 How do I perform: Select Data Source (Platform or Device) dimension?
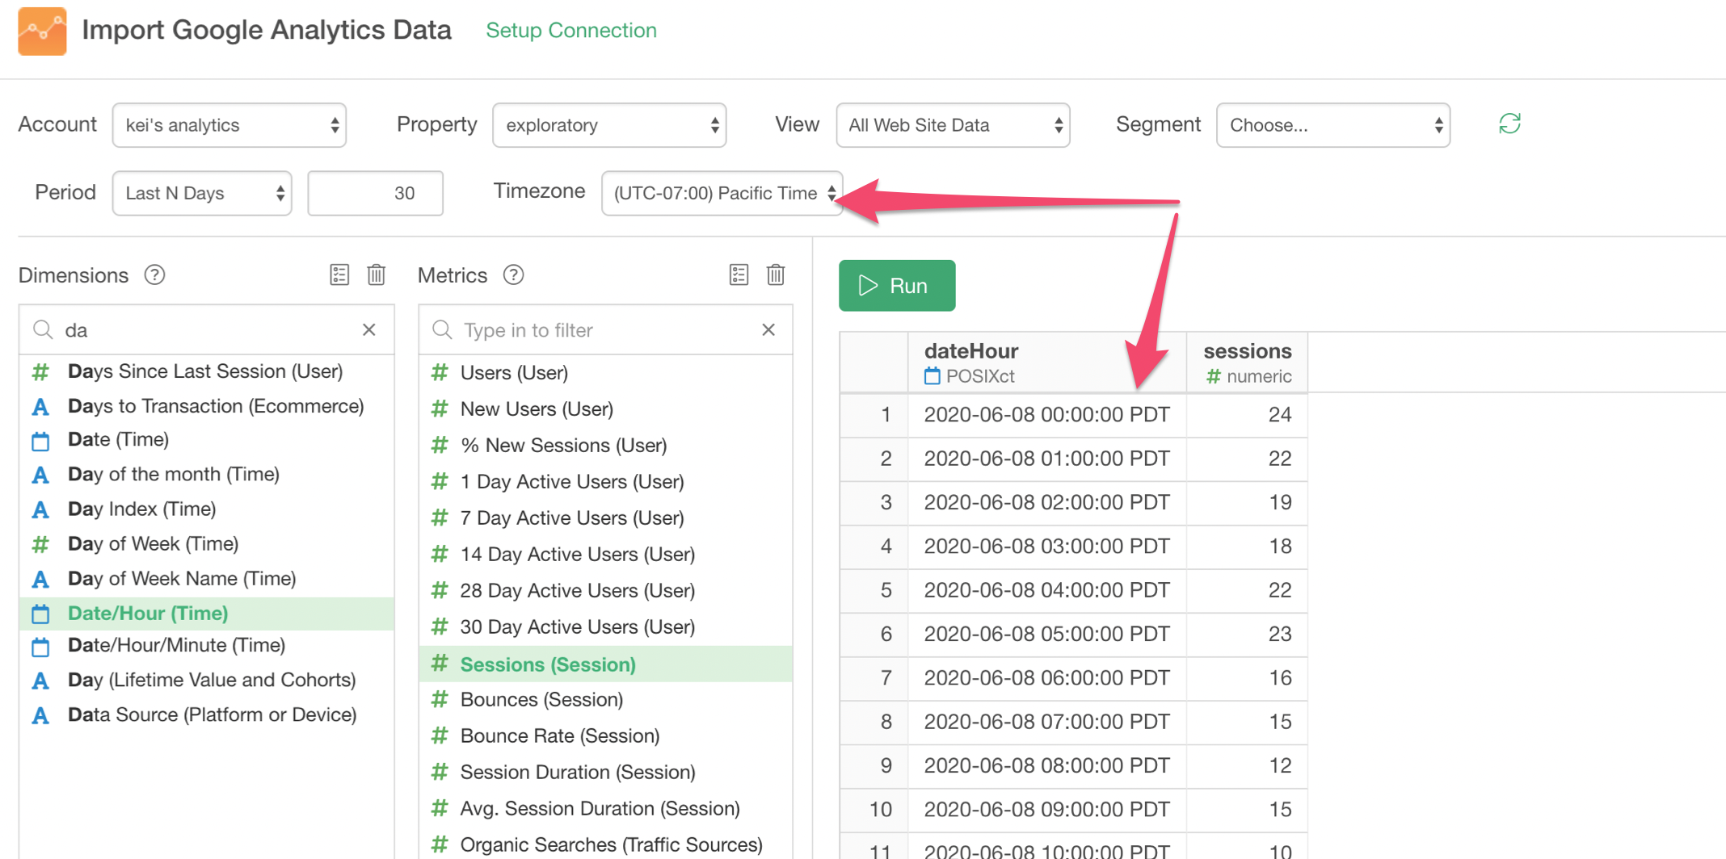click(206, 715)
